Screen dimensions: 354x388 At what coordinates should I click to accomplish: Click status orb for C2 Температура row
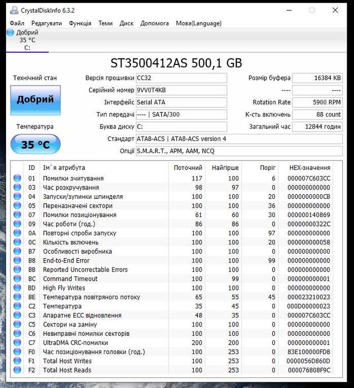pos(17,306)
